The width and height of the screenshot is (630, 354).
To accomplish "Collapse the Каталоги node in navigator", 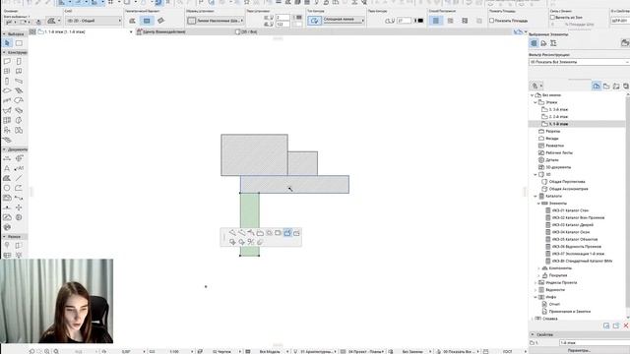I will 535,197.
